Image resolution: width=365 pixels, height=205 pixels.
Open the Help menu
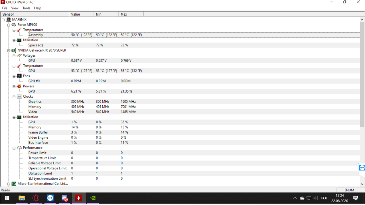38,8
